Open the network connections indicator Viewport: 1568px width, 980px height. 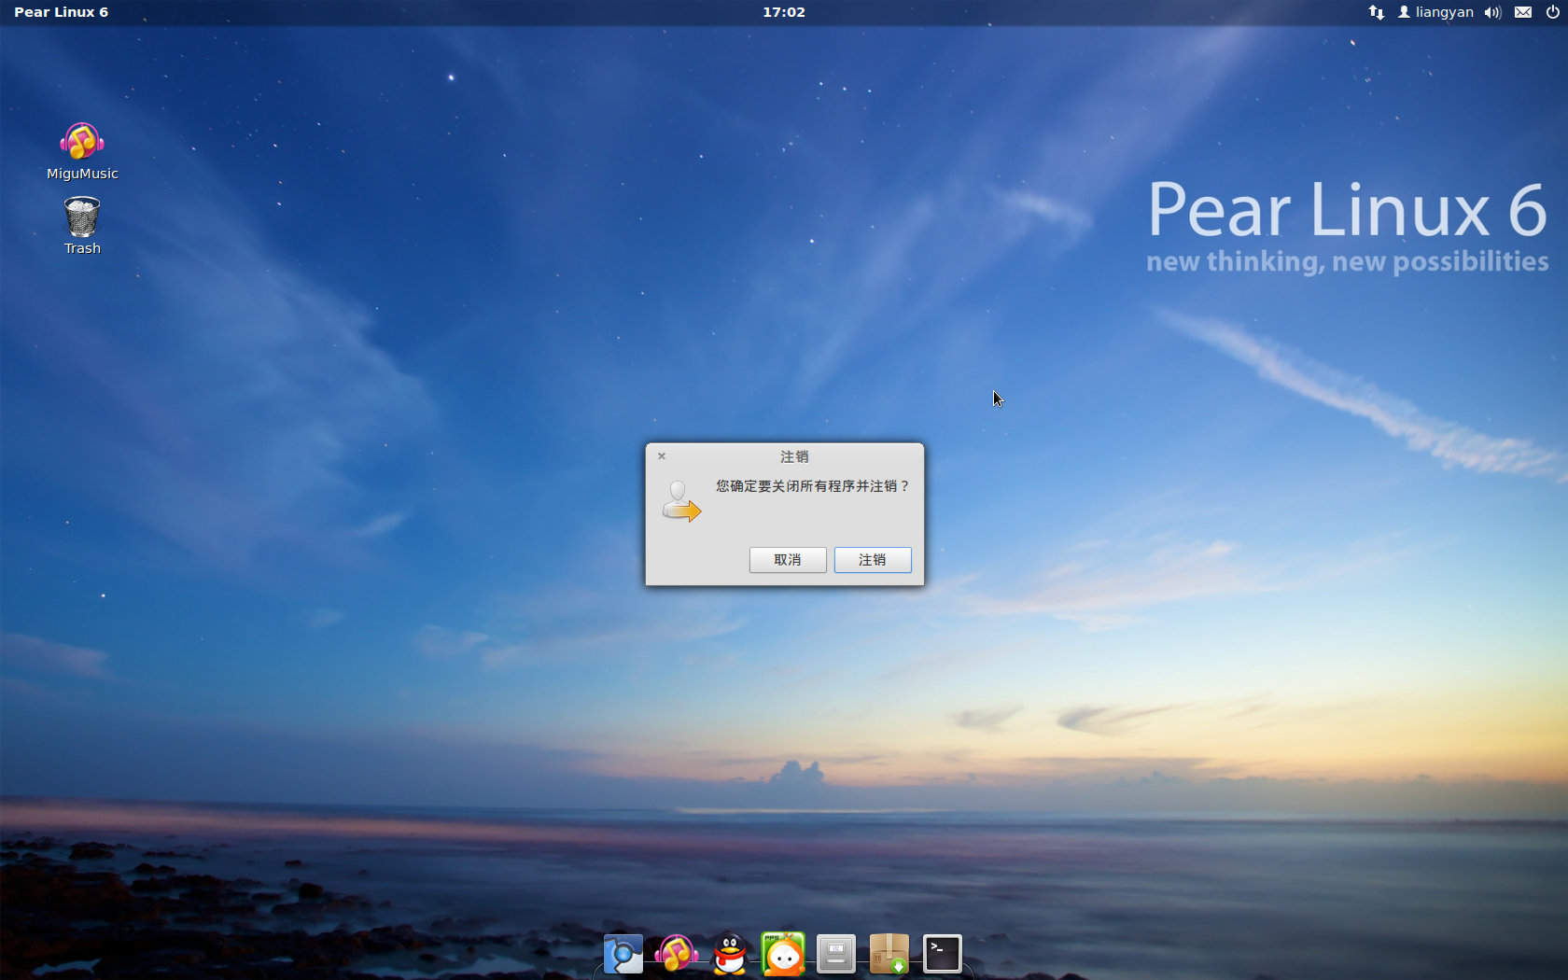(x=1377, y=12)
